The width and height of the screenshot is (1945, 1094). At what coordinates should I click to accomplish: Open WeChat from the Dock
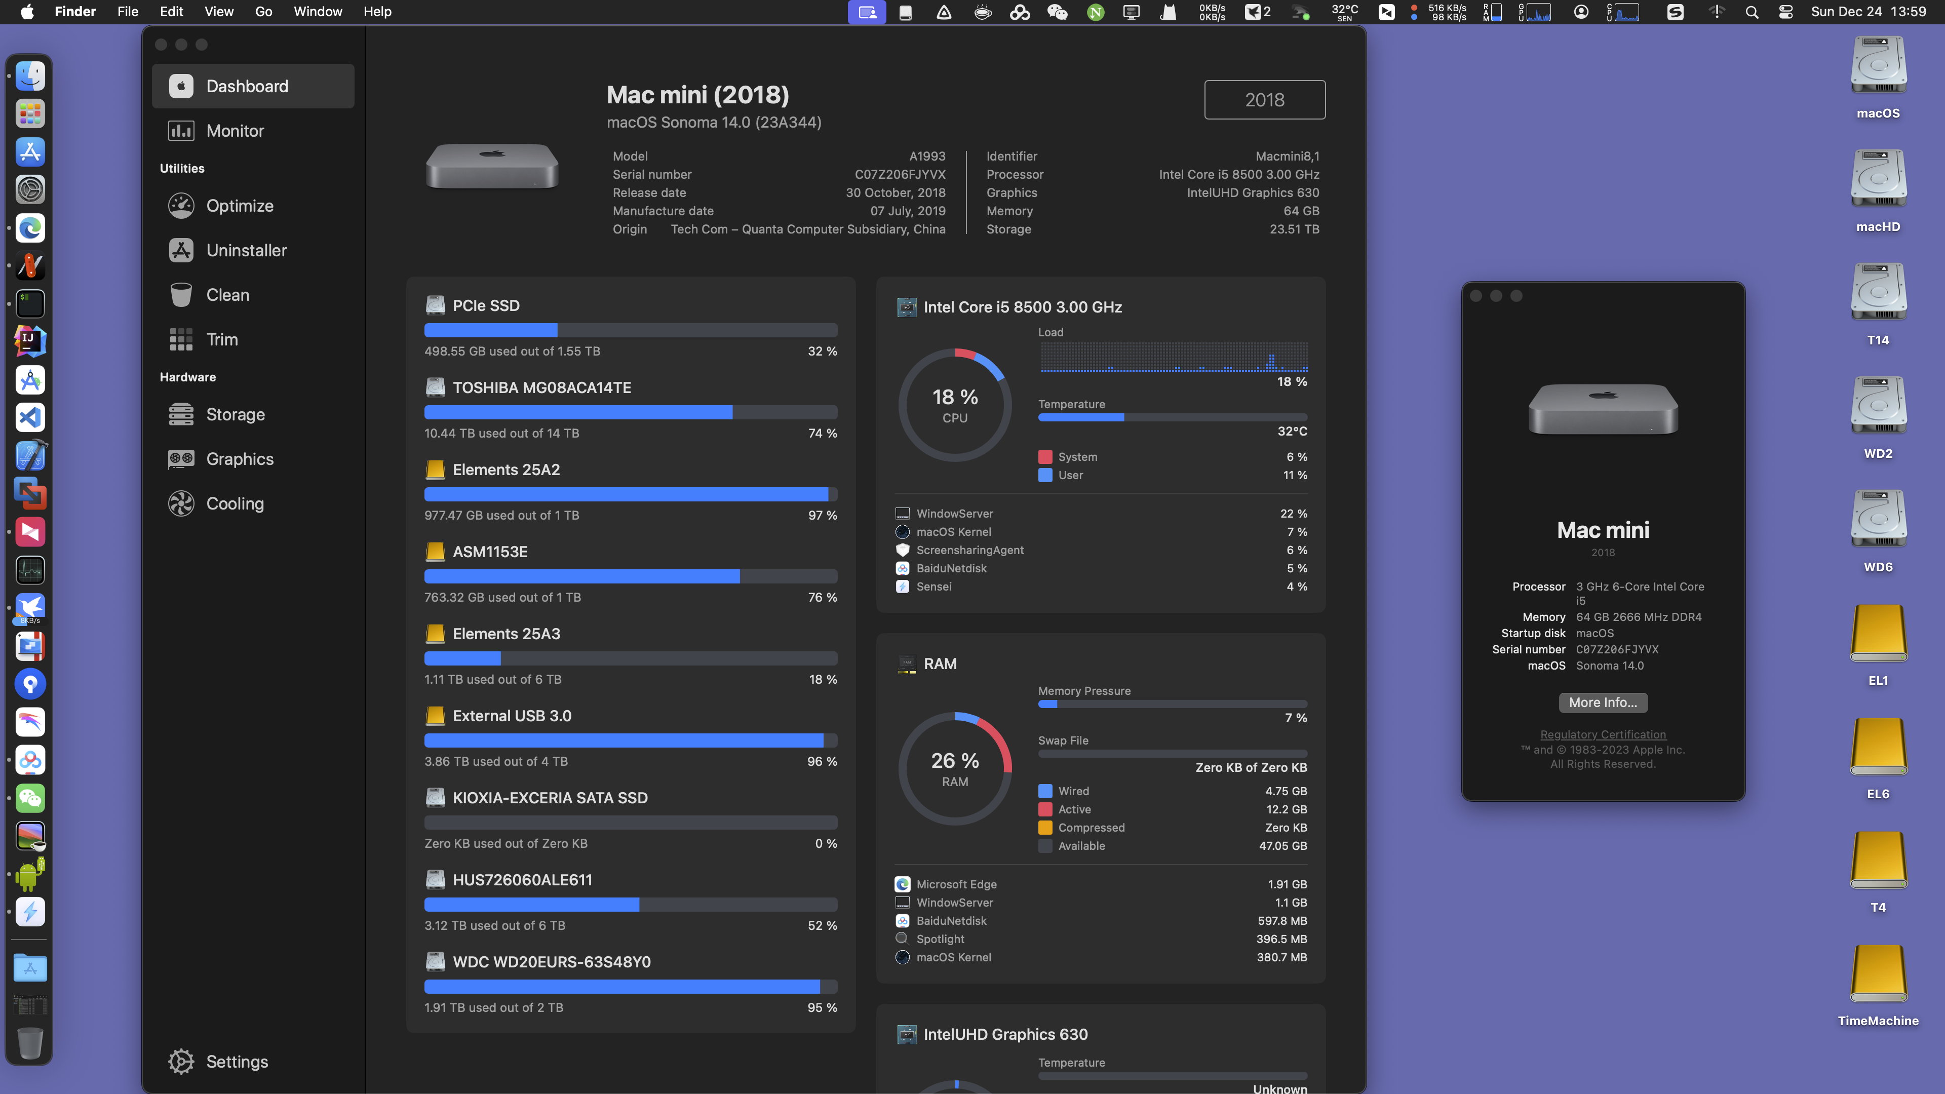[30, 798]
